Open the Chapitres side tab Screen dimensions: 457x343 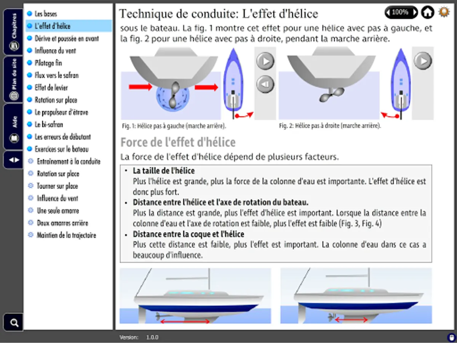tap(14, 32)
